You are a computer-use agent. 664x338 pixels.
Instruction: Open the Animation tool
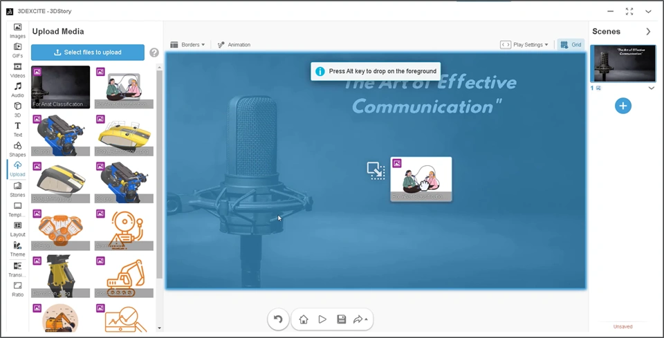coord(234,44)
